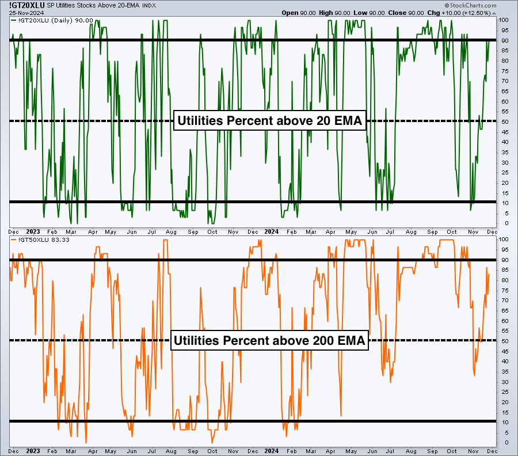Click the 2023 label on the green chart's time axis
This screenshot has width=518, height=456.
click(x=33, y=231)
